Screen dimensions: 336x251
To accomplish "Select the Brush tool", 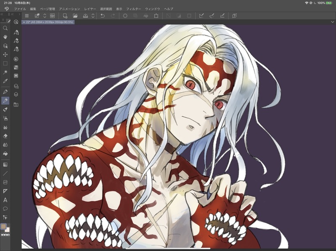I will (5, 109).
